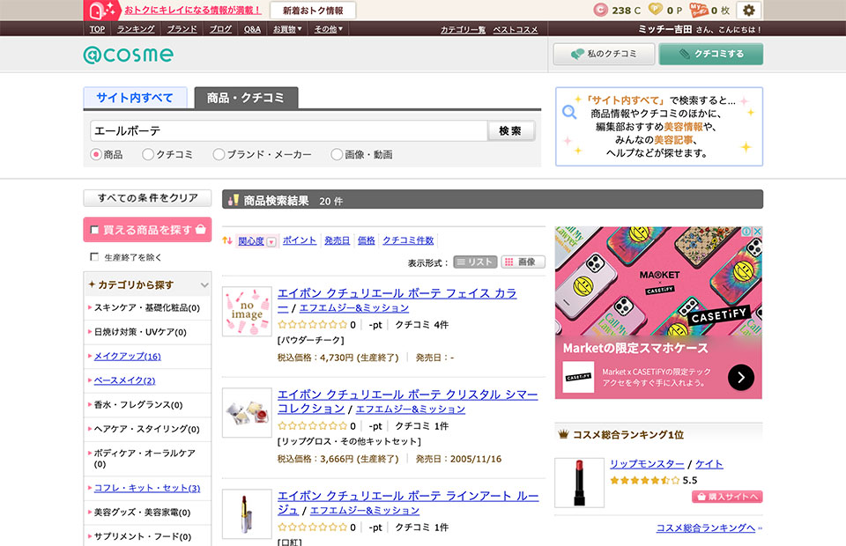Switch to 画像 grid view
The image size is (846, 546).
[x=523, y=262]
